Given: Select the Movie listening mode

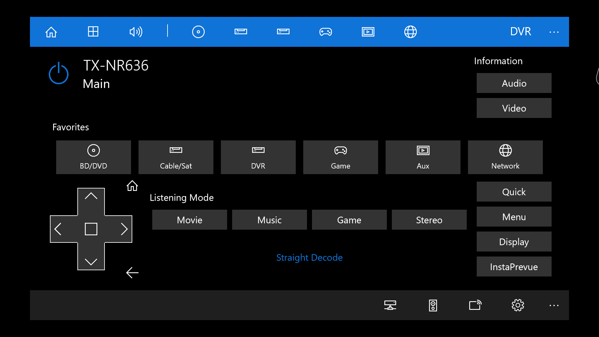Looking at the screenshot, I should pyautogui.click(x=189, y=220).
